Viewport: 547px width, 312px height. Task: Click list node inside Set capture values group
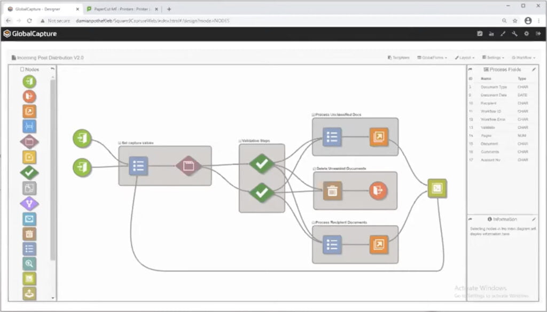pos(138,166)
